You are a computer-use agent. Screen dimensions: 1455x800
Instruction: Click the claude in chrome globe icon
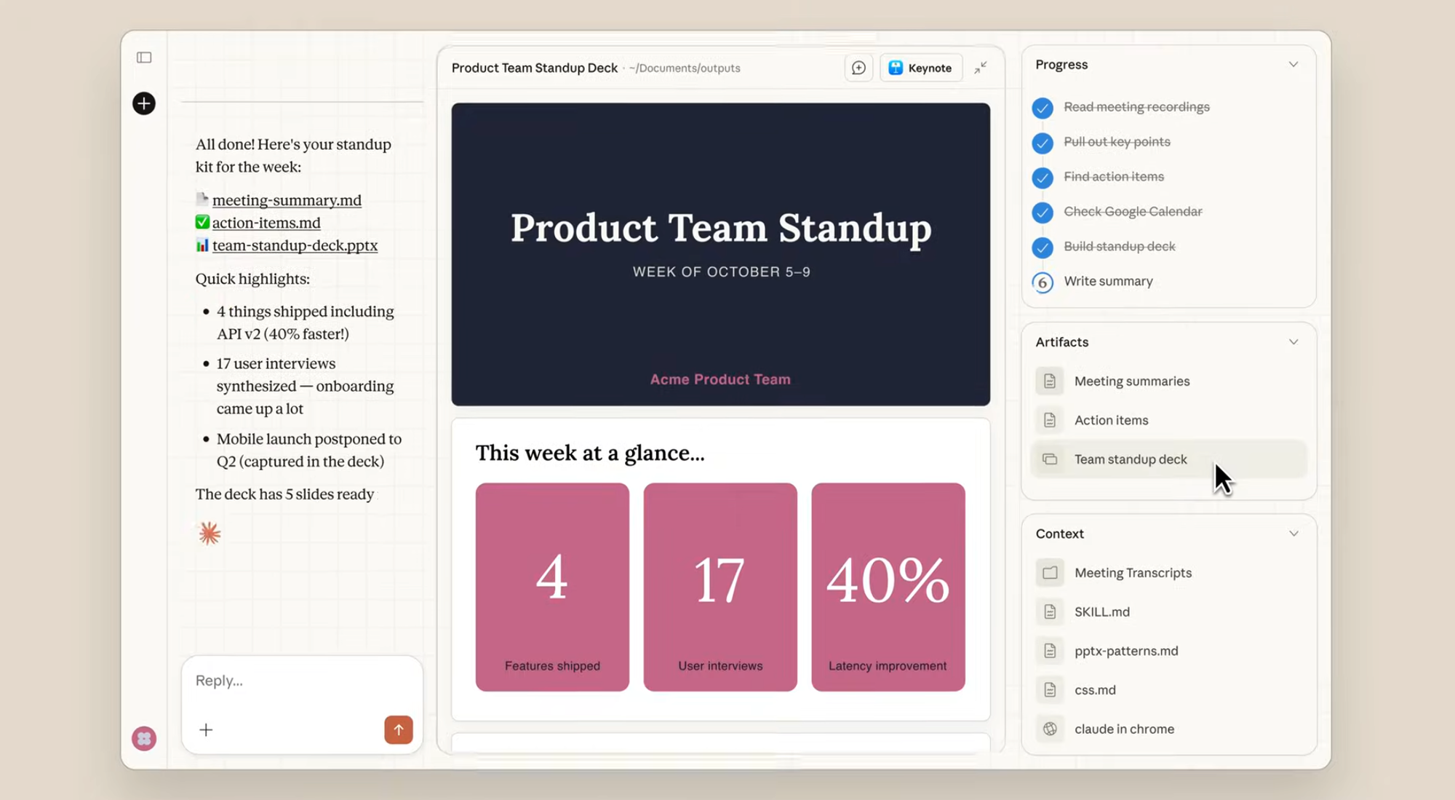coord(1050,729)
